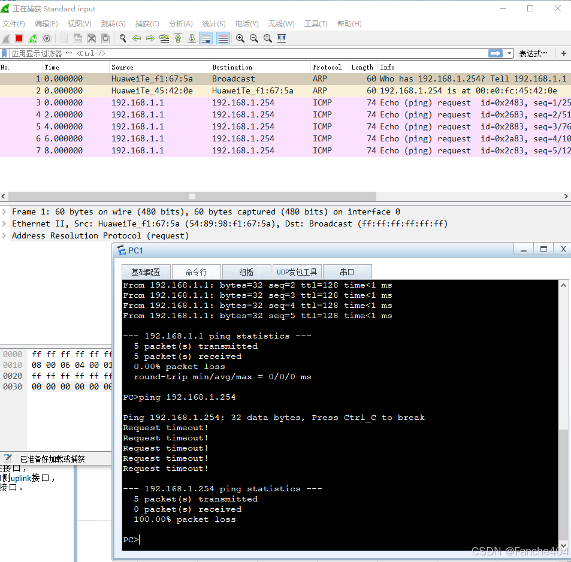The width and height of the screenshot is (571, 562).
Task: Click the display filter bookmark icon
Action: tap(4, 53)
